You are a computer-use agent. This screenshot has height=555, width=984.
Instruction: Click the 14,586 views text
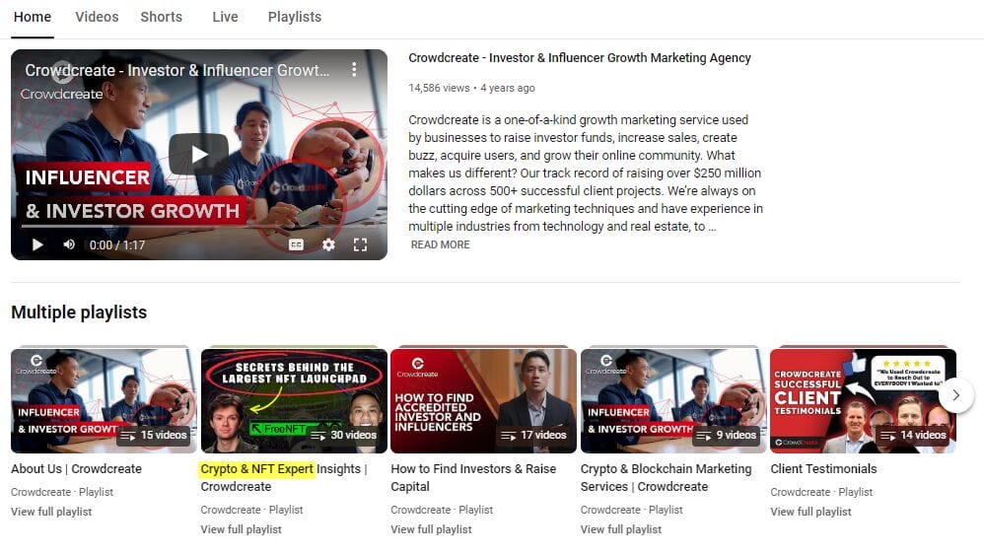click(439, 88)
